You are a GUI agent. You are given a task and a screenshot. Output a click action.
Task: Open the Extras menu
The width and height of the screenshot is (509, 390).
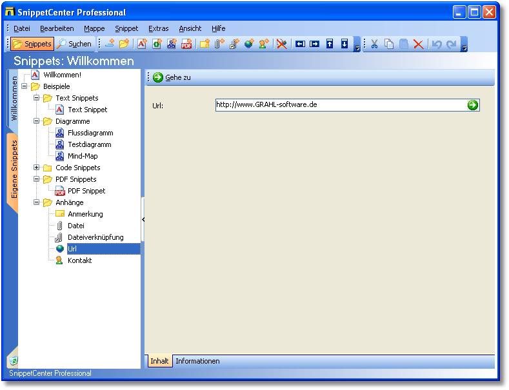(159, 28)
